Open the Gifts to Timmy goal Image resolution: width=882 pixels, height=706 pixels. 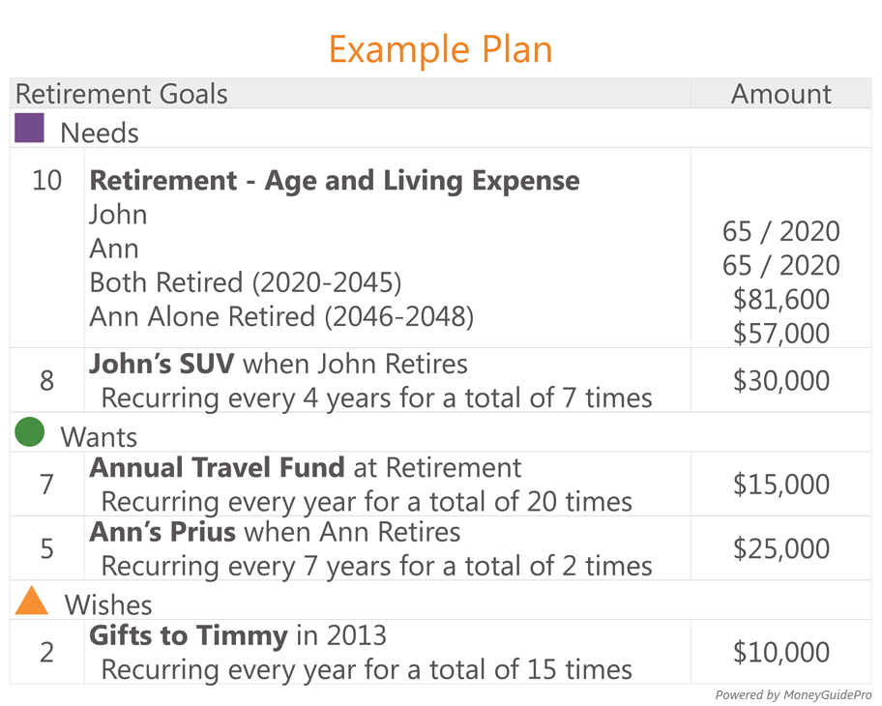pyautogui.click(x=189, y=636)
